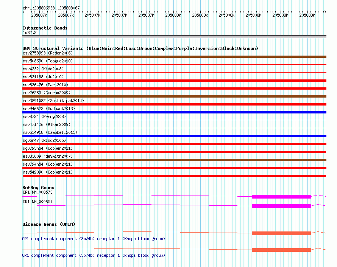Click the upper orange OMIM exon block
337x267 pixels.
click(x=281, y=233)
